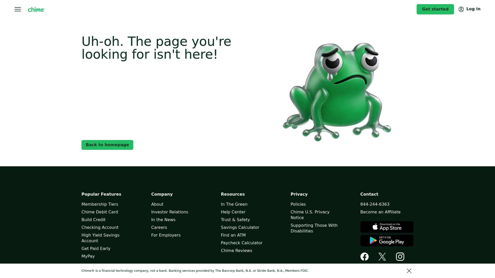Screen dimensions: 495x278
Task: View the Careers page
Action: (x=159, y=228)
